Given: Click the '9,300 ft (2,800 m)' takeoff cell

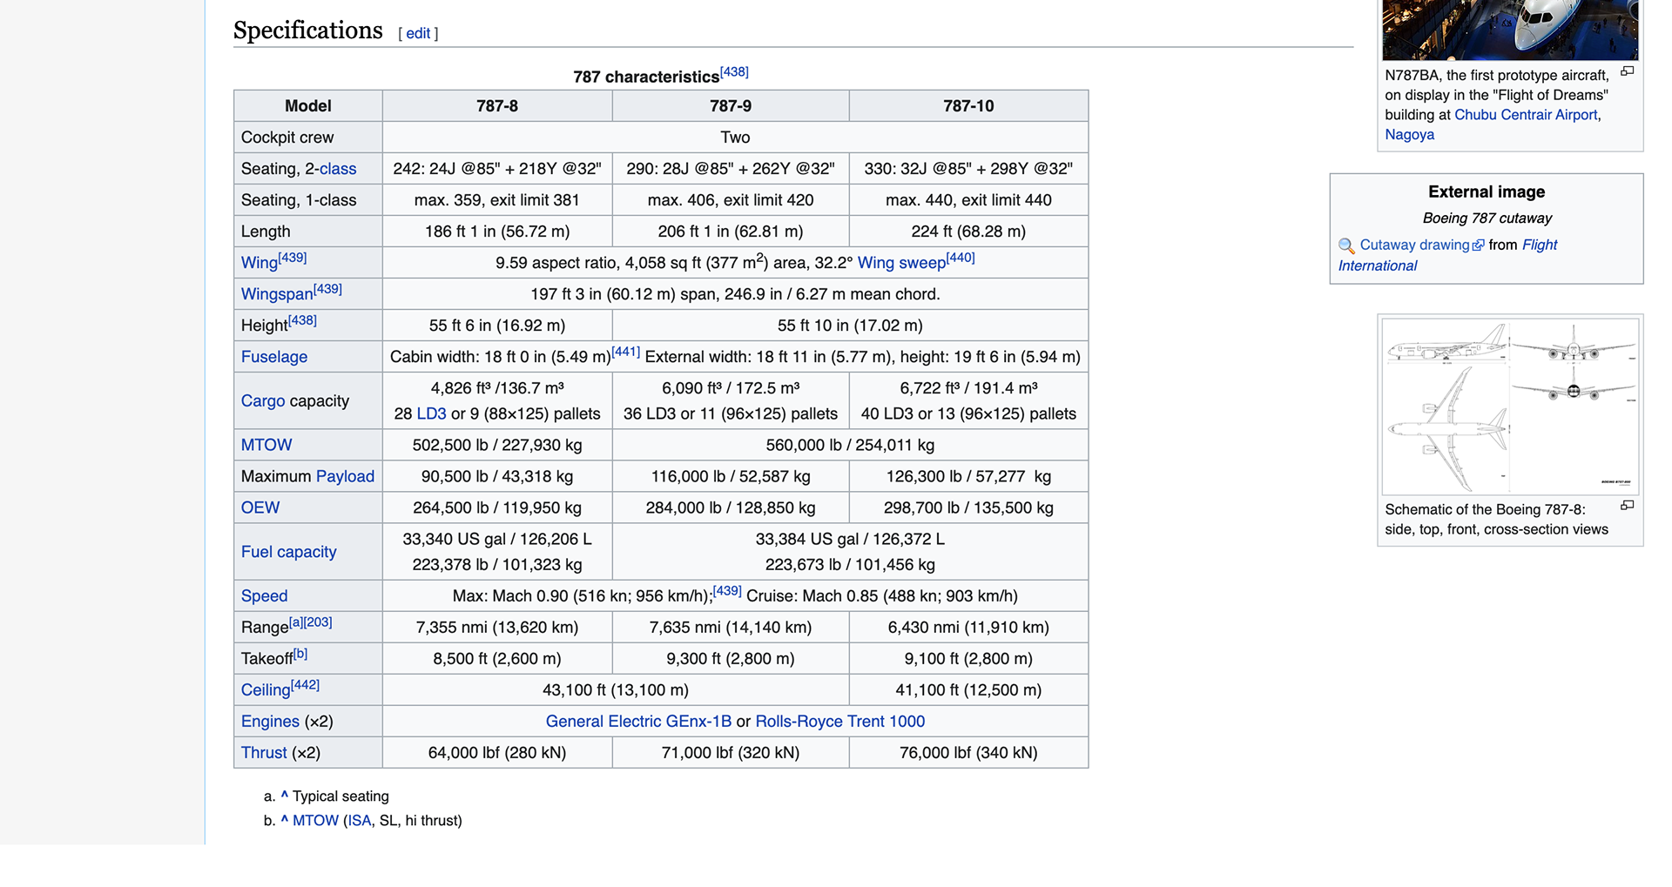Looking at the screenshot, I should point(731,659).
